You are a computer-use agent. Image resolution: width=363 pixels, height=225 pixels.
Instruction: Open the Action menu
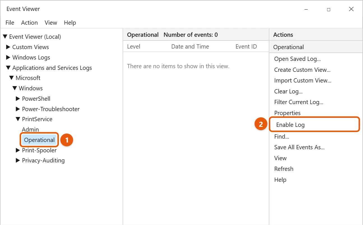point(29,23)
